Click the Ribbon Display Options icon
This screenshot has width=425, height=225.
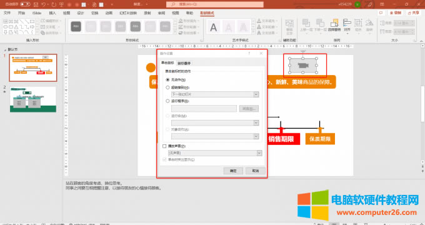(x=382, y=4)
